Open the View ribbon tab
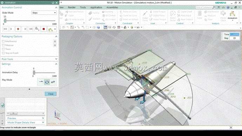 tap(62, 7)
